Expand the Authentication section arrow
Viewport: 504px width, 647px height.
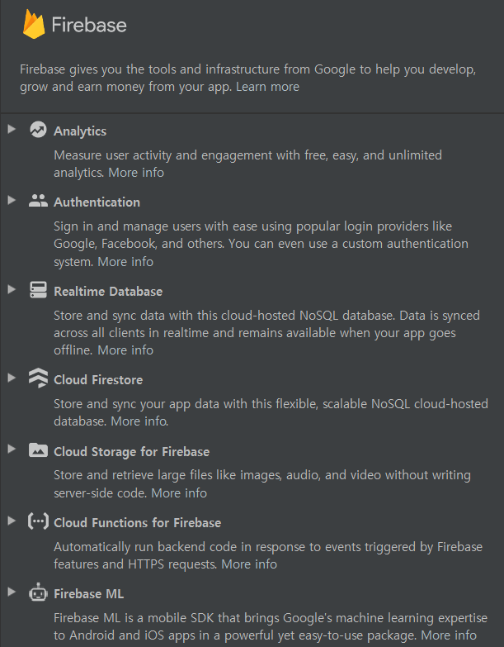point(12,201)
